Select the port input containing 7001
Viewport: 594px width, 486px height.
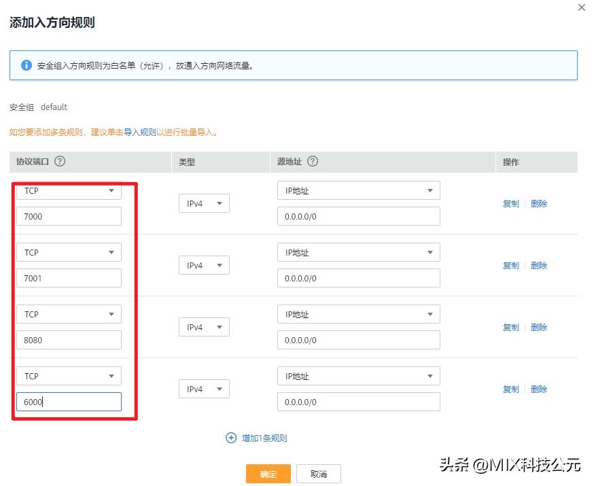click(68, 278)
